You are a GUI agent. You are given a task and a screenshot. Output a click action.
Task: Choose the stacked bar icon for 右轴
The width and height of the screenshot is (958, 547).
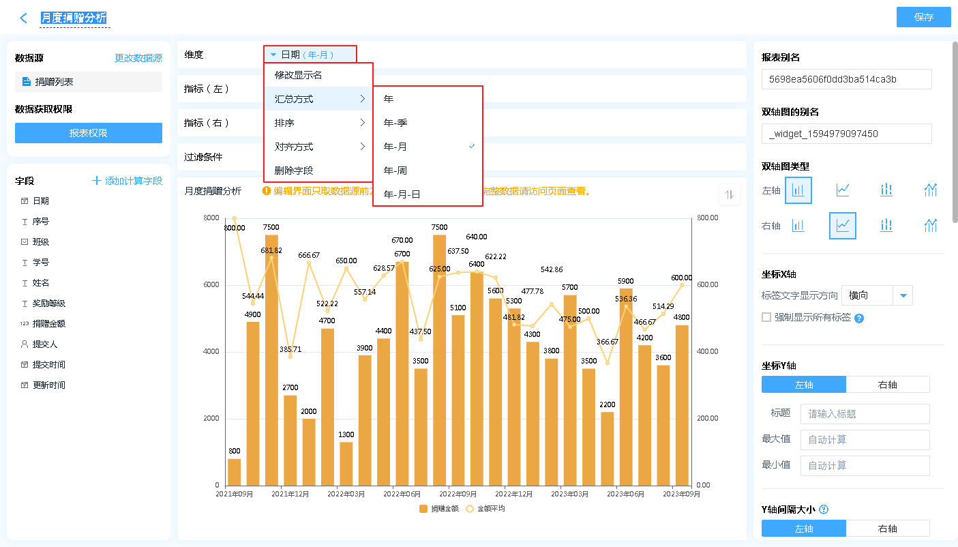coord(886,226)
